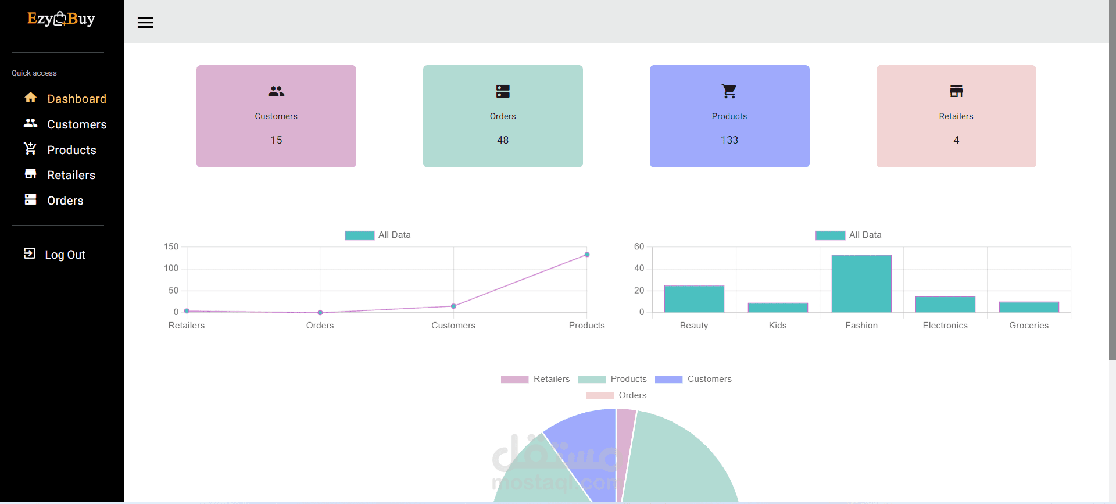Open Orders page from sidebar
The width and height of the screenshot is (1116, 504).
[x=65, y=201]
